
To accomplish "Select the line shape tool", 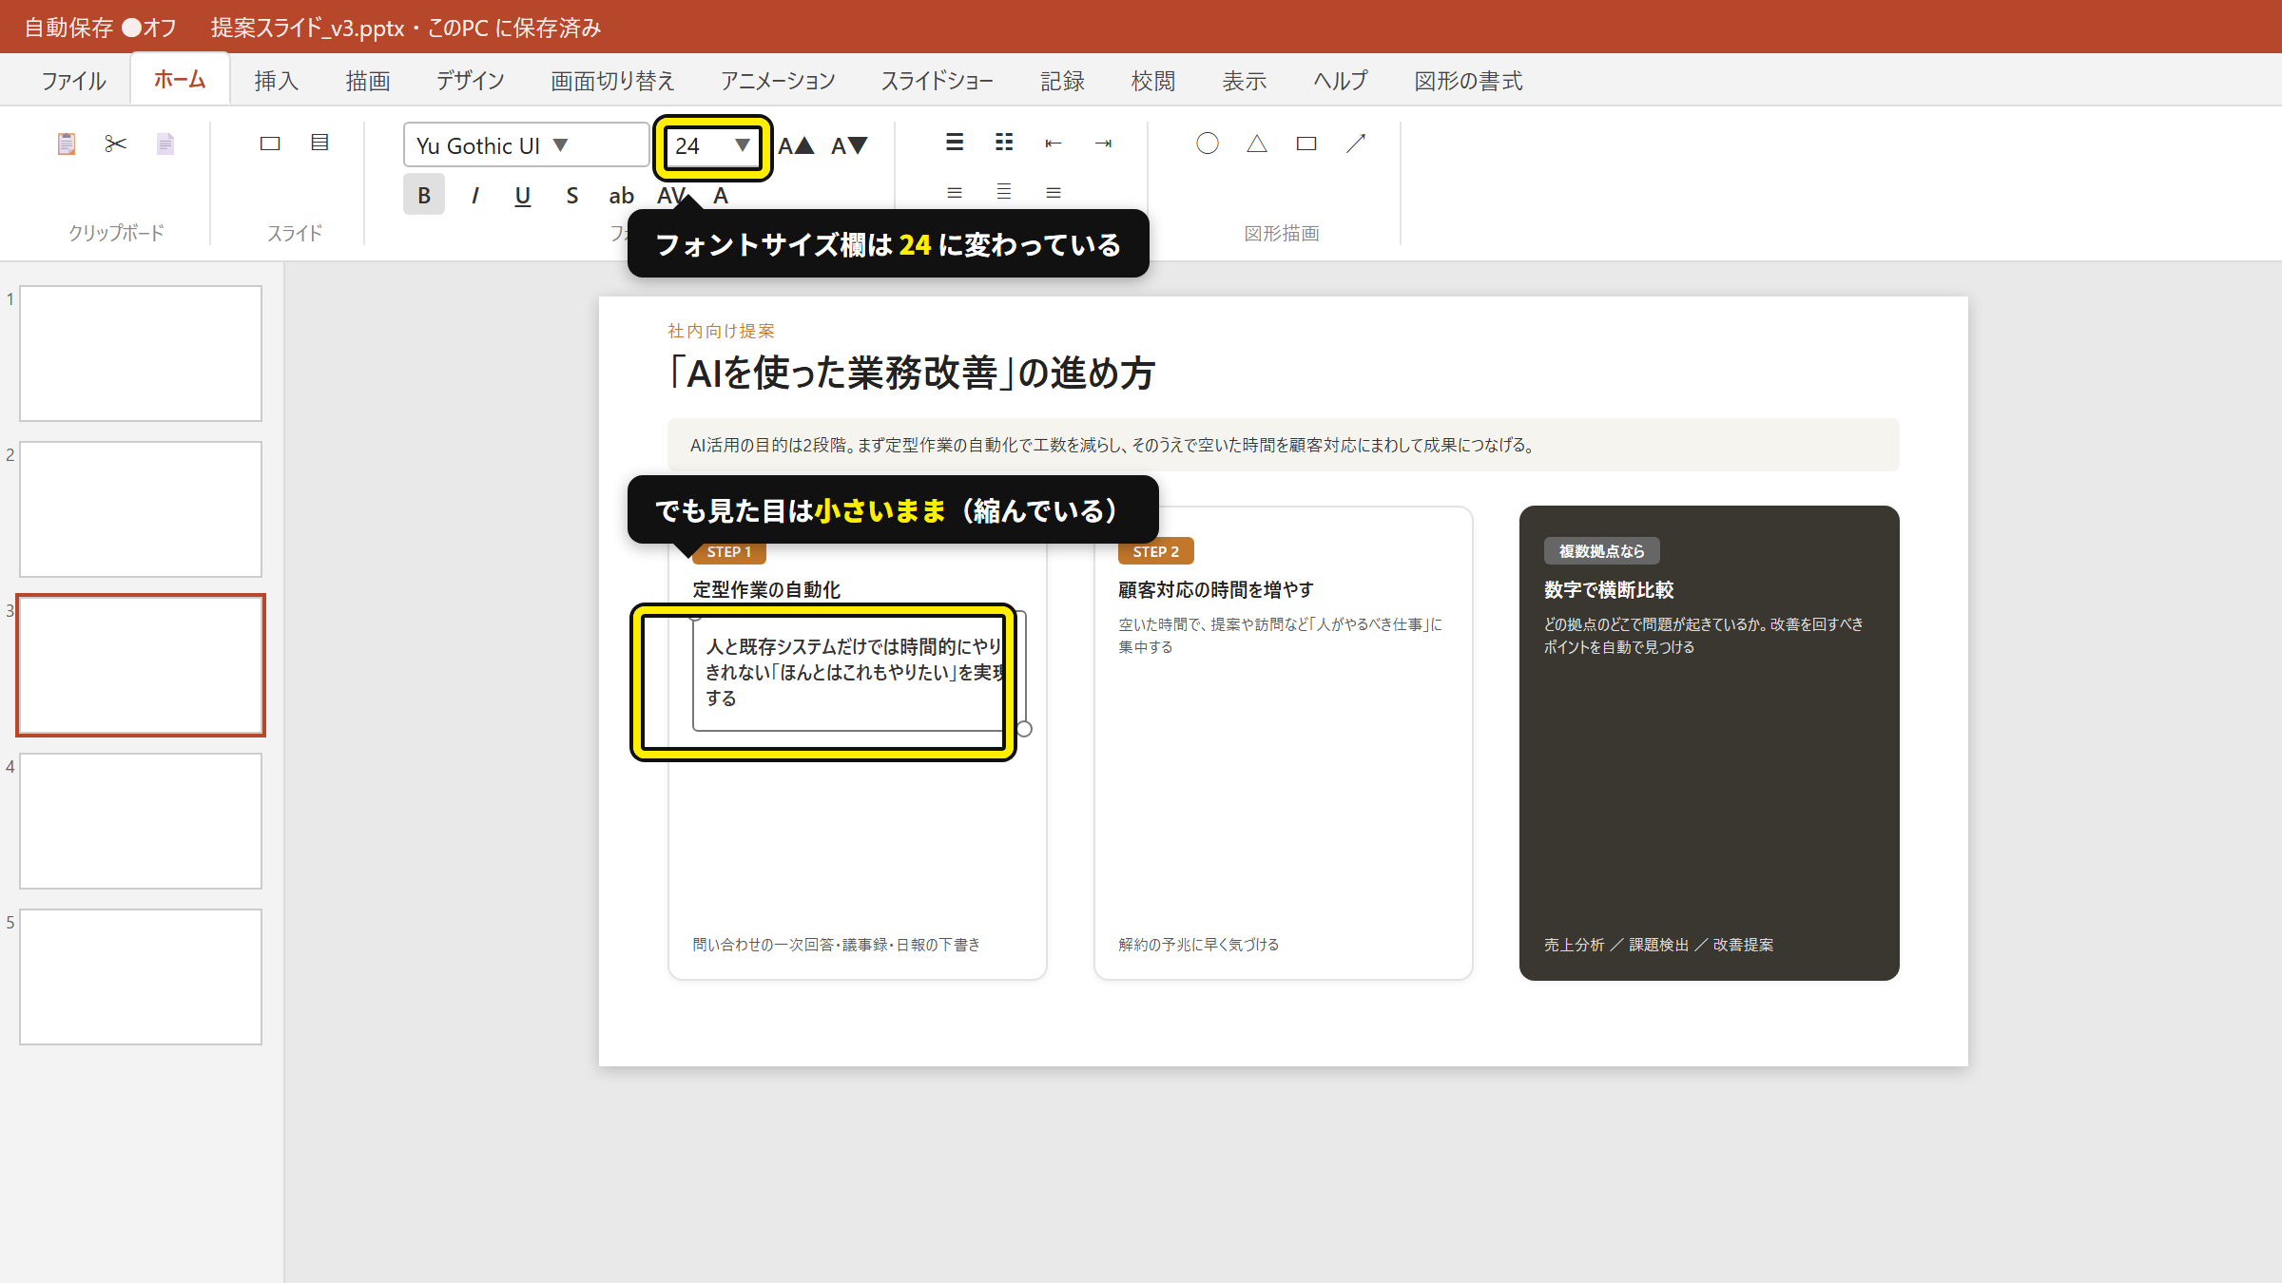I will tap(1356, 144).
